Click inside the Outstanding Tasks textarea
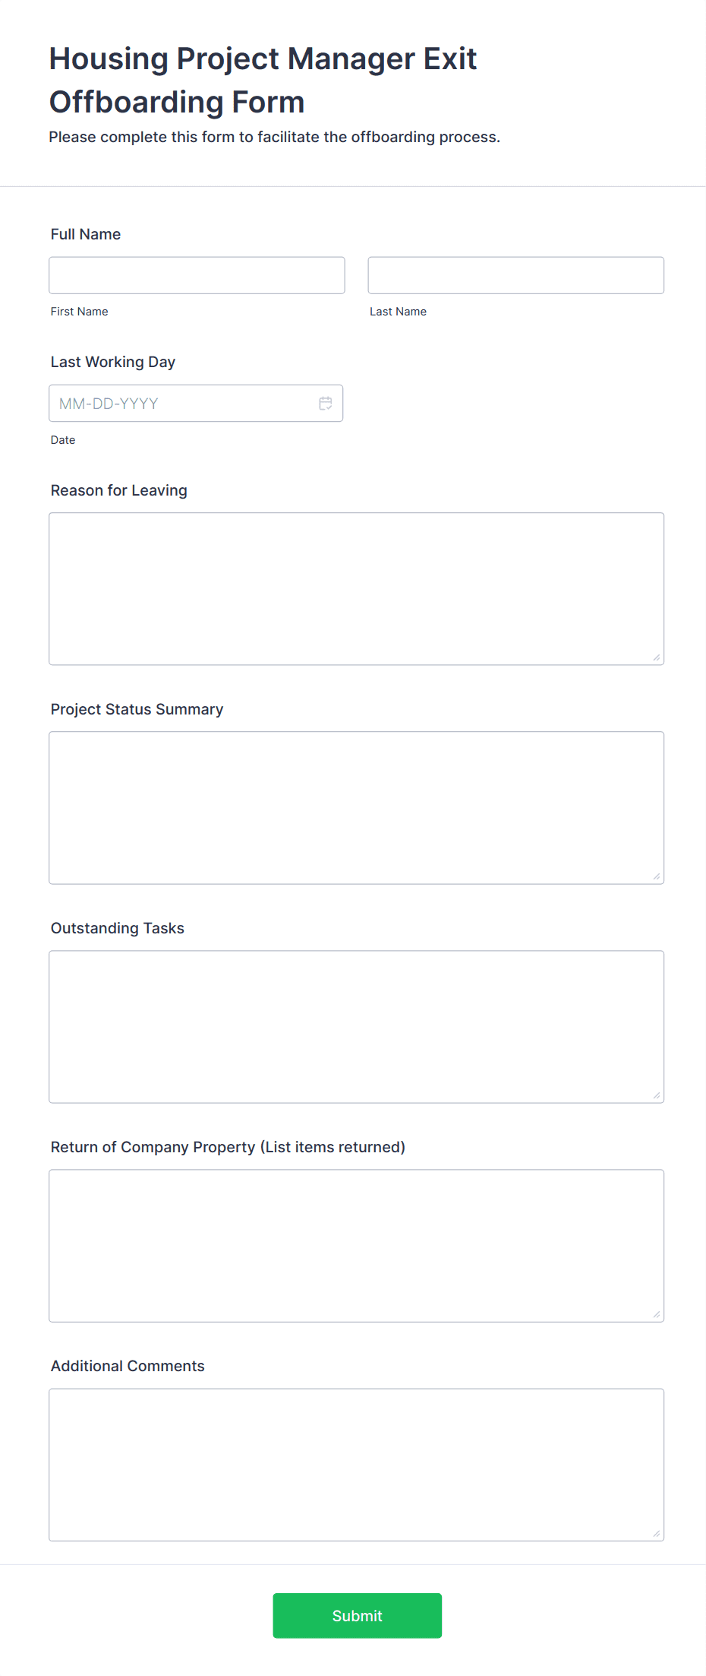Viewport: 706px width, 1676px height. pos(356,1025)
